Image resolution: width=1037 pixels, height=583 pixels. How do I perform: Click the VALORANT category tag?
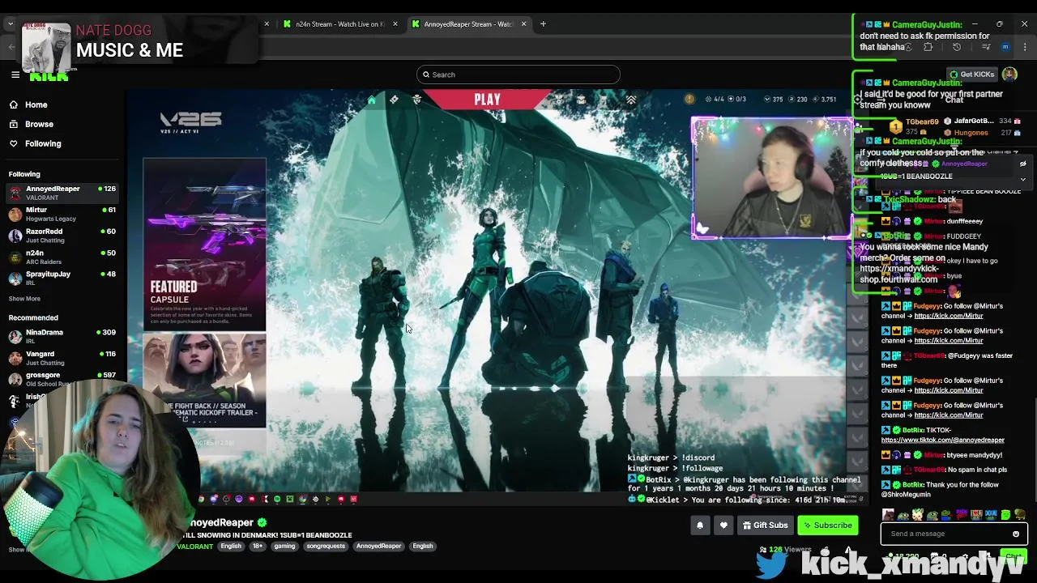pyautogui.click(x=195, y=547)
